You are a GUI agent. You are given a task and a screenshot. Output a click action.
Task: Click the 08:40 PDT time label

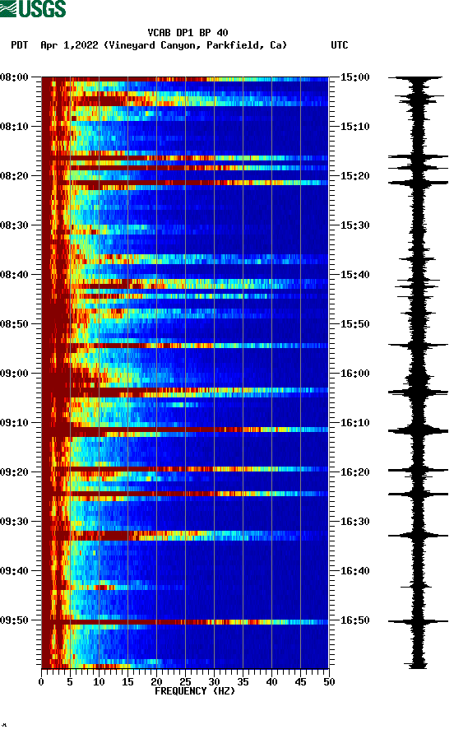[14, 275]
